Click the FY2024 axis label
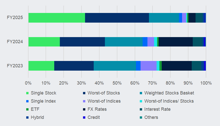Screen dimensions: 220x126 [15, 42]
